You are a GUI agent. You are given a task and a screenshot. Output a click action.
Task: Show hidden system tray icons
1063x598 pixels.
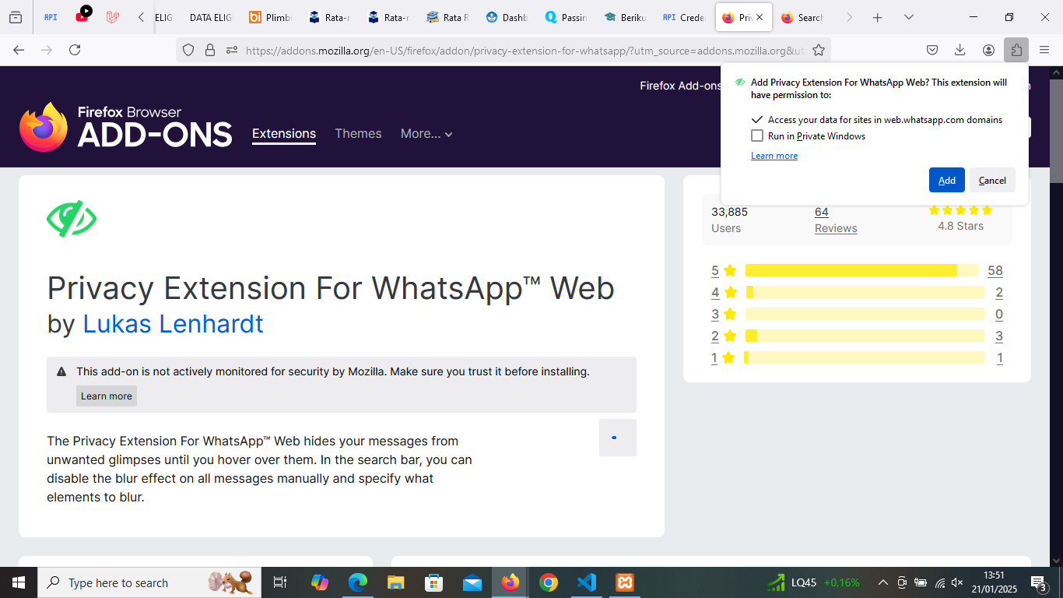coord(883,582)
